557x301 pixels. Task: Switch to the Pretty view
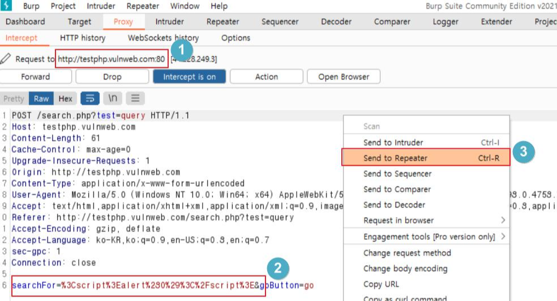click(14, 98)
